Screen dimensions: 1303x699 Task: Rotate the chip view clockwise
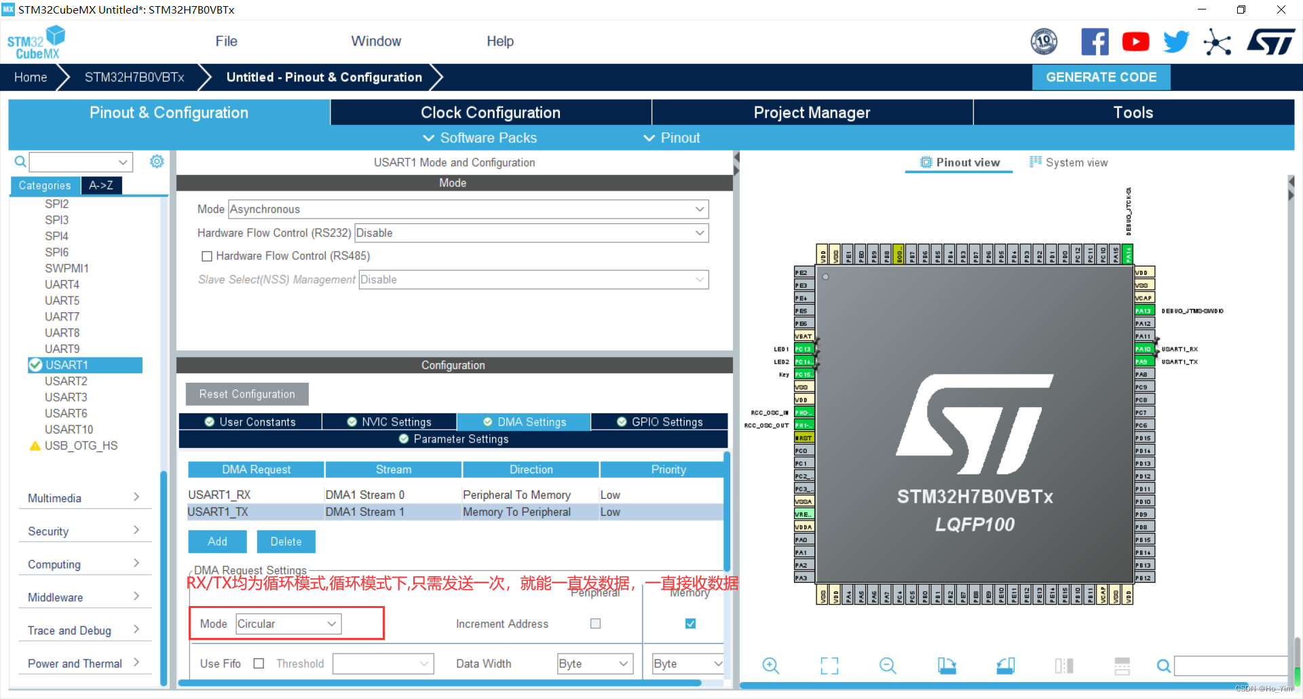point(947,666)
